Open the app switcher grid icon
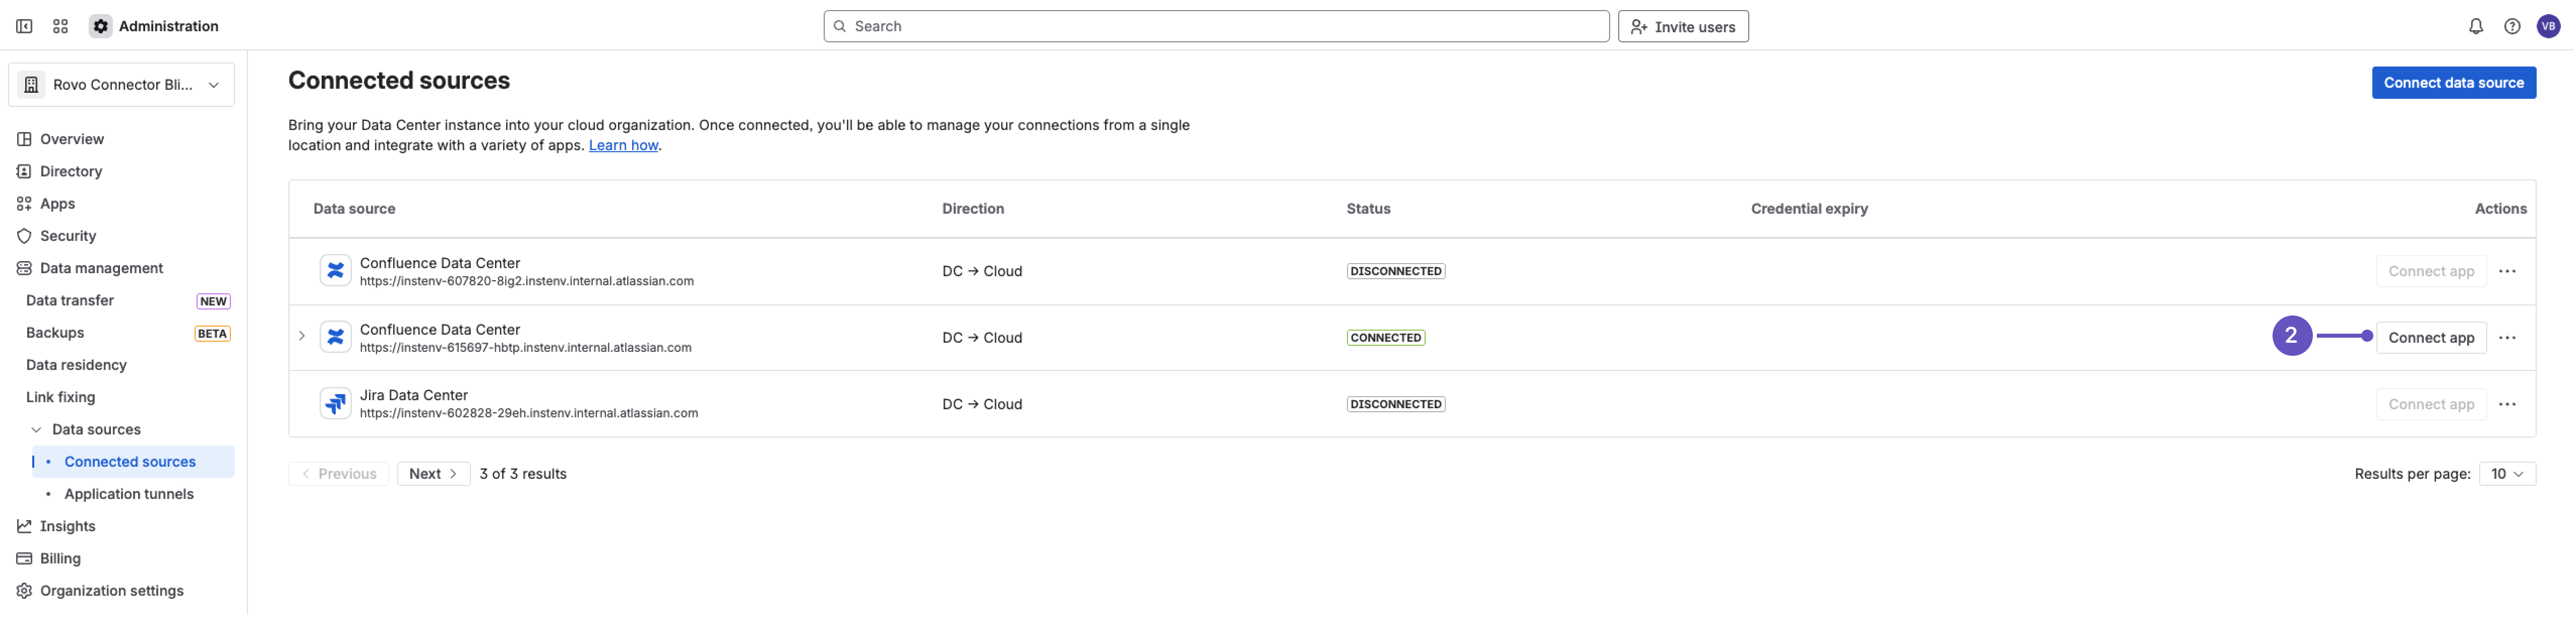Viewport: 2576px width, 630px height. [x=60, y=25]
